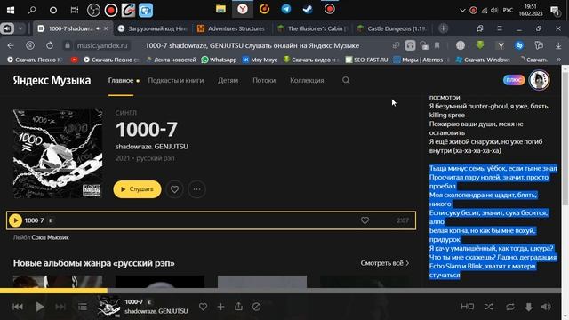Open Telegram from the taskbar
This screenshot has width=569, height=320.
click(286, 9)
